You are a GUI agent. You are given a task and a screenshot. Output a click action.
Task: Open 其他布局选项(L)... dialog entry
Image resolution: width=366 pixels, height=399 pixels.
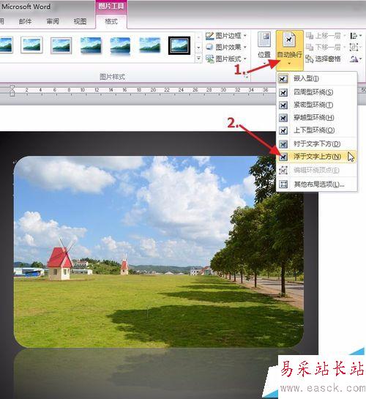tap(317, 184)
